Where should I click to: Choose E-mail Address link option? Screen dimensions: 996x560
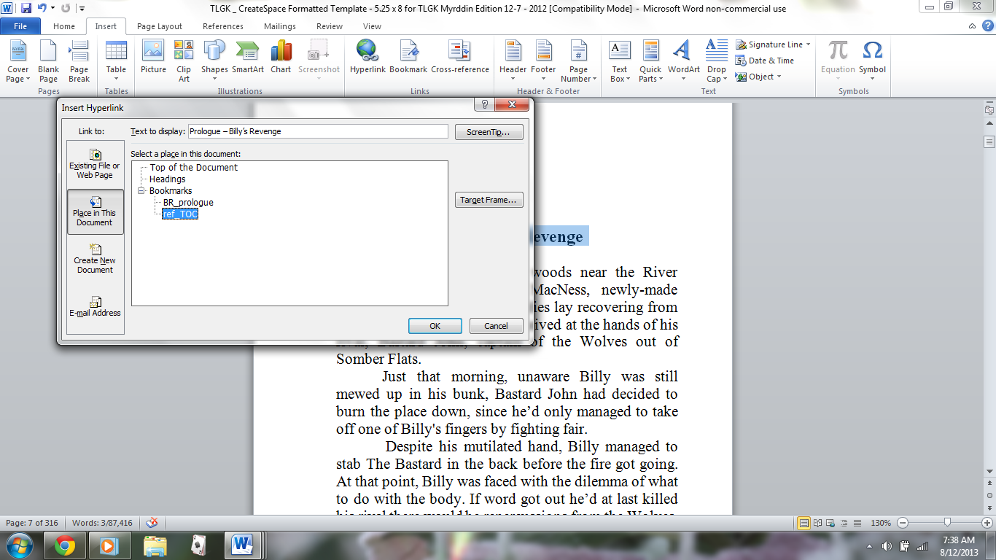[95, 306]
